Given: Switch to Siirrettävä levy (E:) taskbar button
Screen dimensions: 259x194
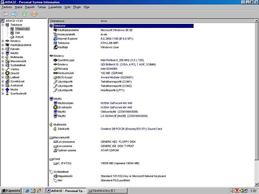Looking at the screenshot, I should 107,191.
